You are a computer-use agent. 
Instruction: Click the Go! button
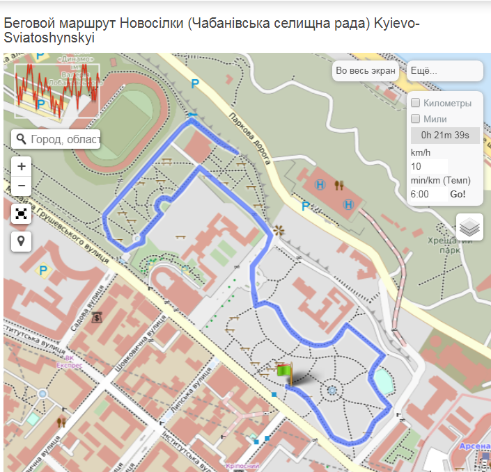[x=458, y=194]
